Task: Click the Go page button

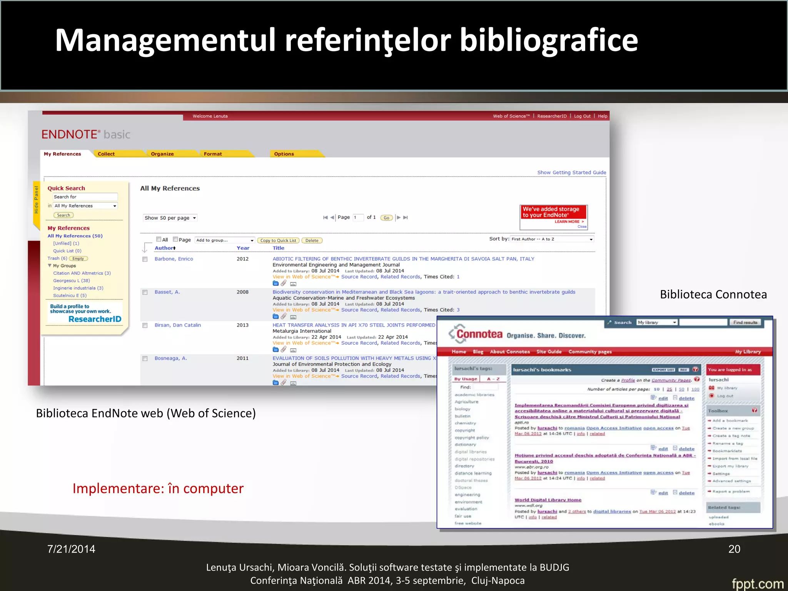Action: [x=386, y=218]
